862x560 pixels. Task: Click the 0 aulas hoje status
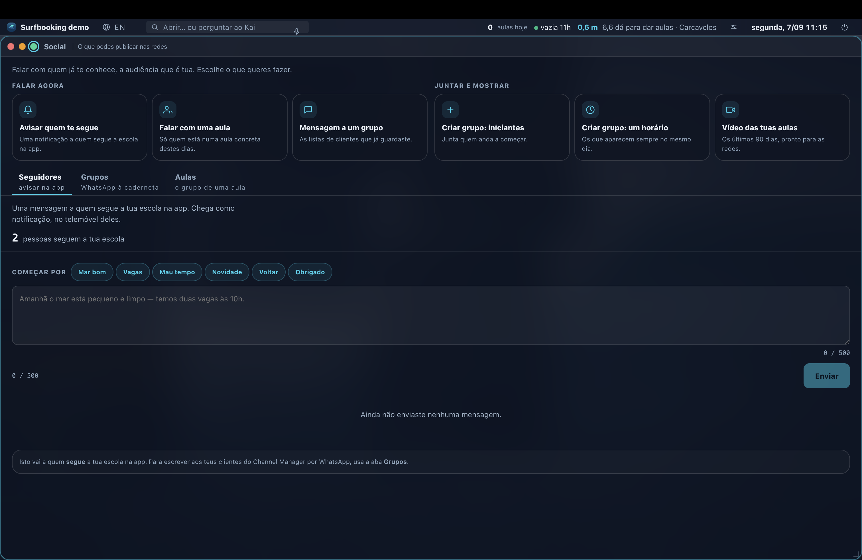[x=507, y=27]
